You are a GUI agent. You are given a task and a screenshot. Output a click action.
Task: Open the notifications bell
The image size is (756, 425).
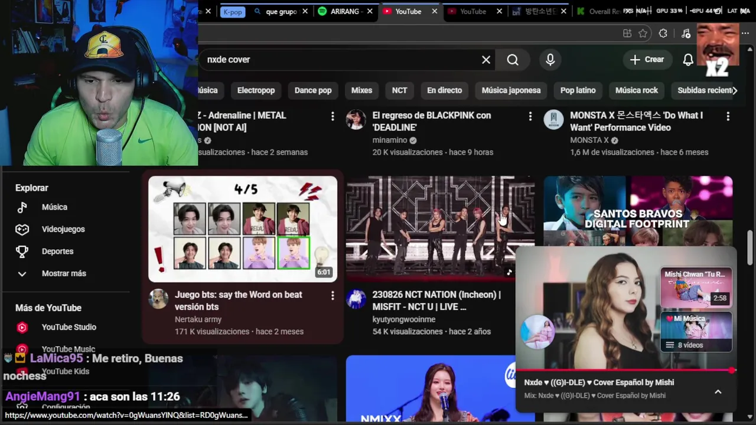688,60
